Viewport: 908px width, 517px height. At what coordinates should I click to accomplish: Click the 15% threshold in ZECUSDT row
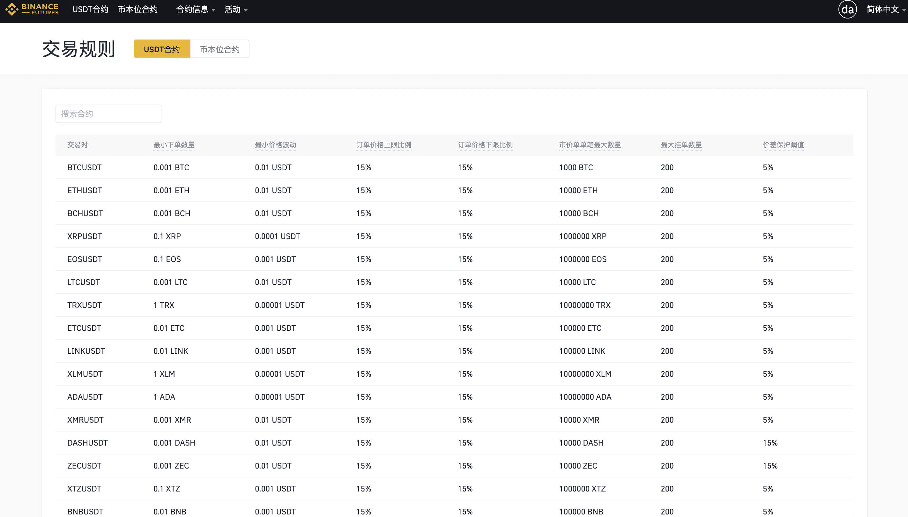(770, 466)
